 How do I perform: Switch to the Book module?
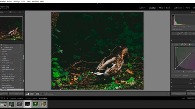pyautogui.click(x=168, y=8)
